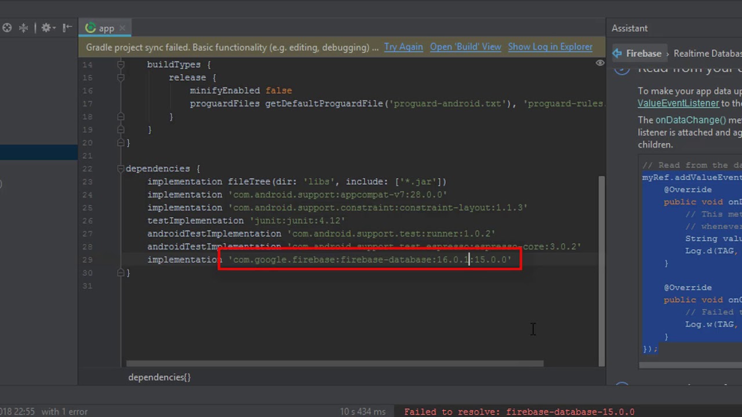The image size is (742, 417).
Task: Click the Assistant panel title
Action: click(x=630, y=28)
